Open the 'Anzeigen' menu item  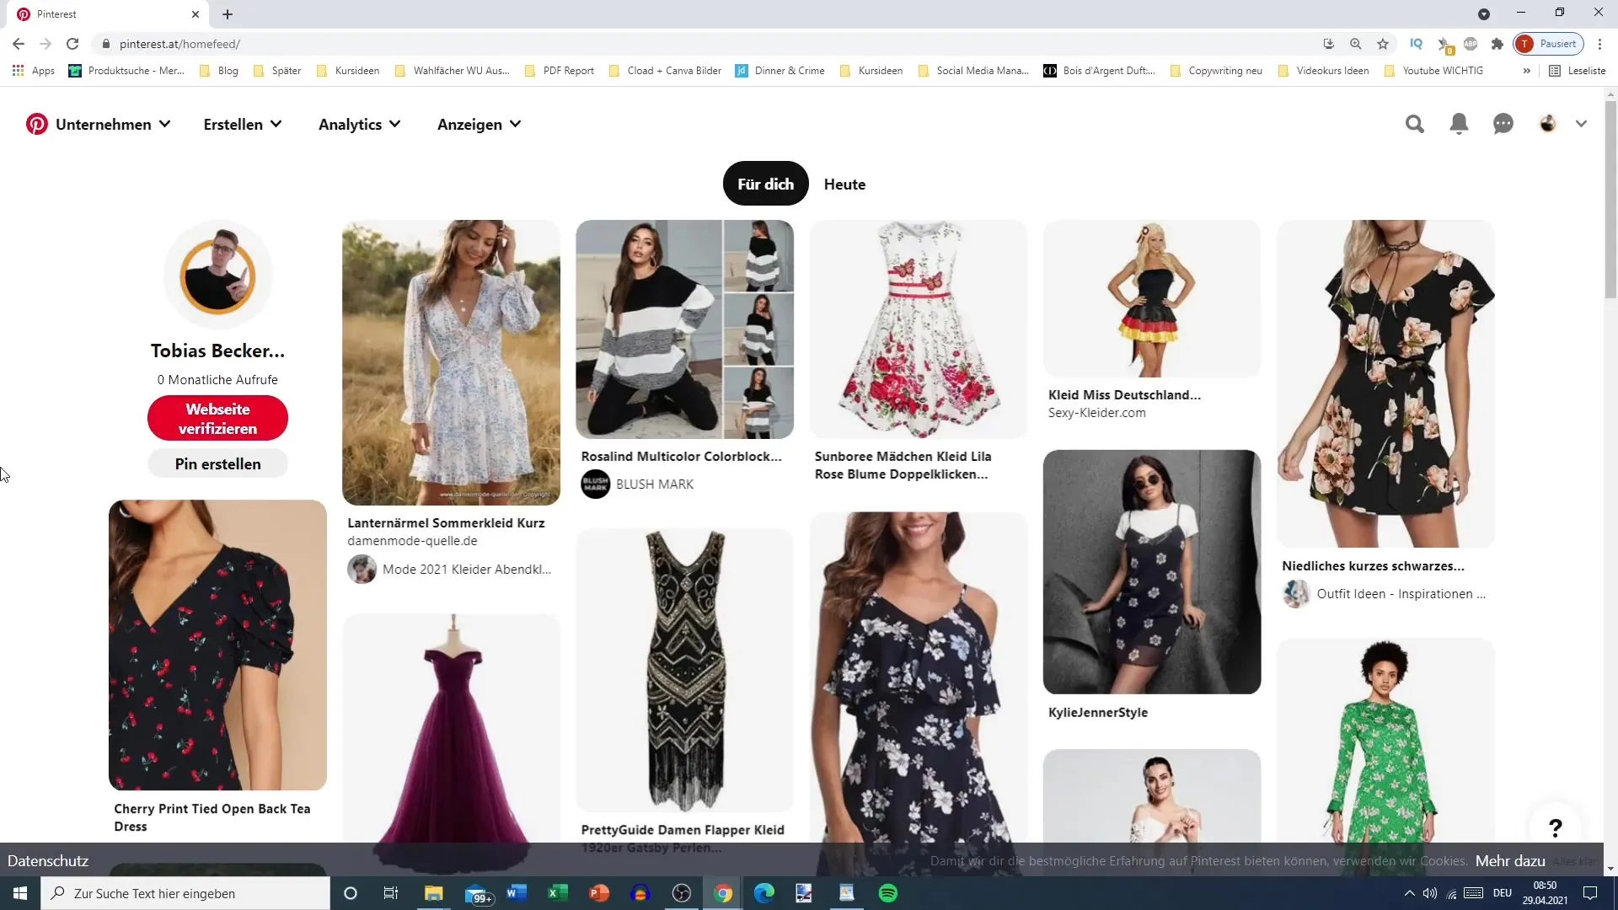point(478,123)
